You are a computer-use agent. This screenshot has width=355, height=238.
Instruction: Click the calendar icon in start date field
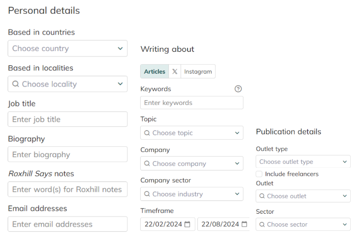click(x=188, y=224)
